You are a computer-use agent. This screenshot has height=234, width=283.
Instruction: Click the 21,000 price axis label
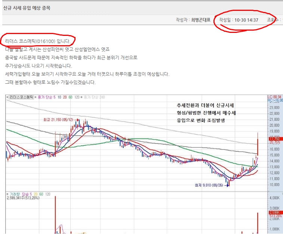[274, 120]
